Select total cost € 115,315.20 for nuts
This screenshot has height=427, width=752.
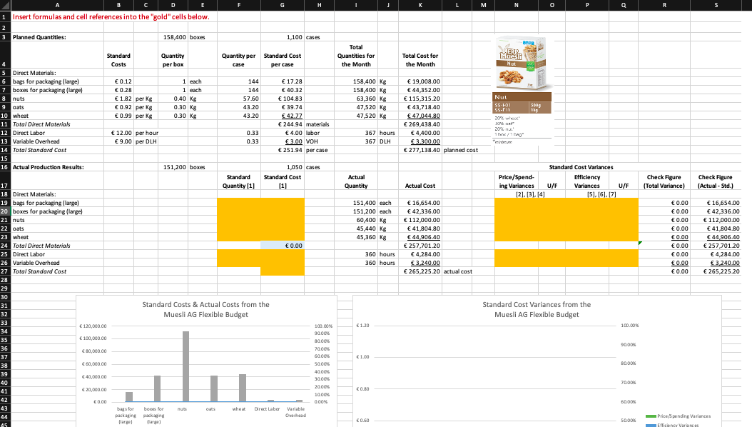[x=422, y=99]
